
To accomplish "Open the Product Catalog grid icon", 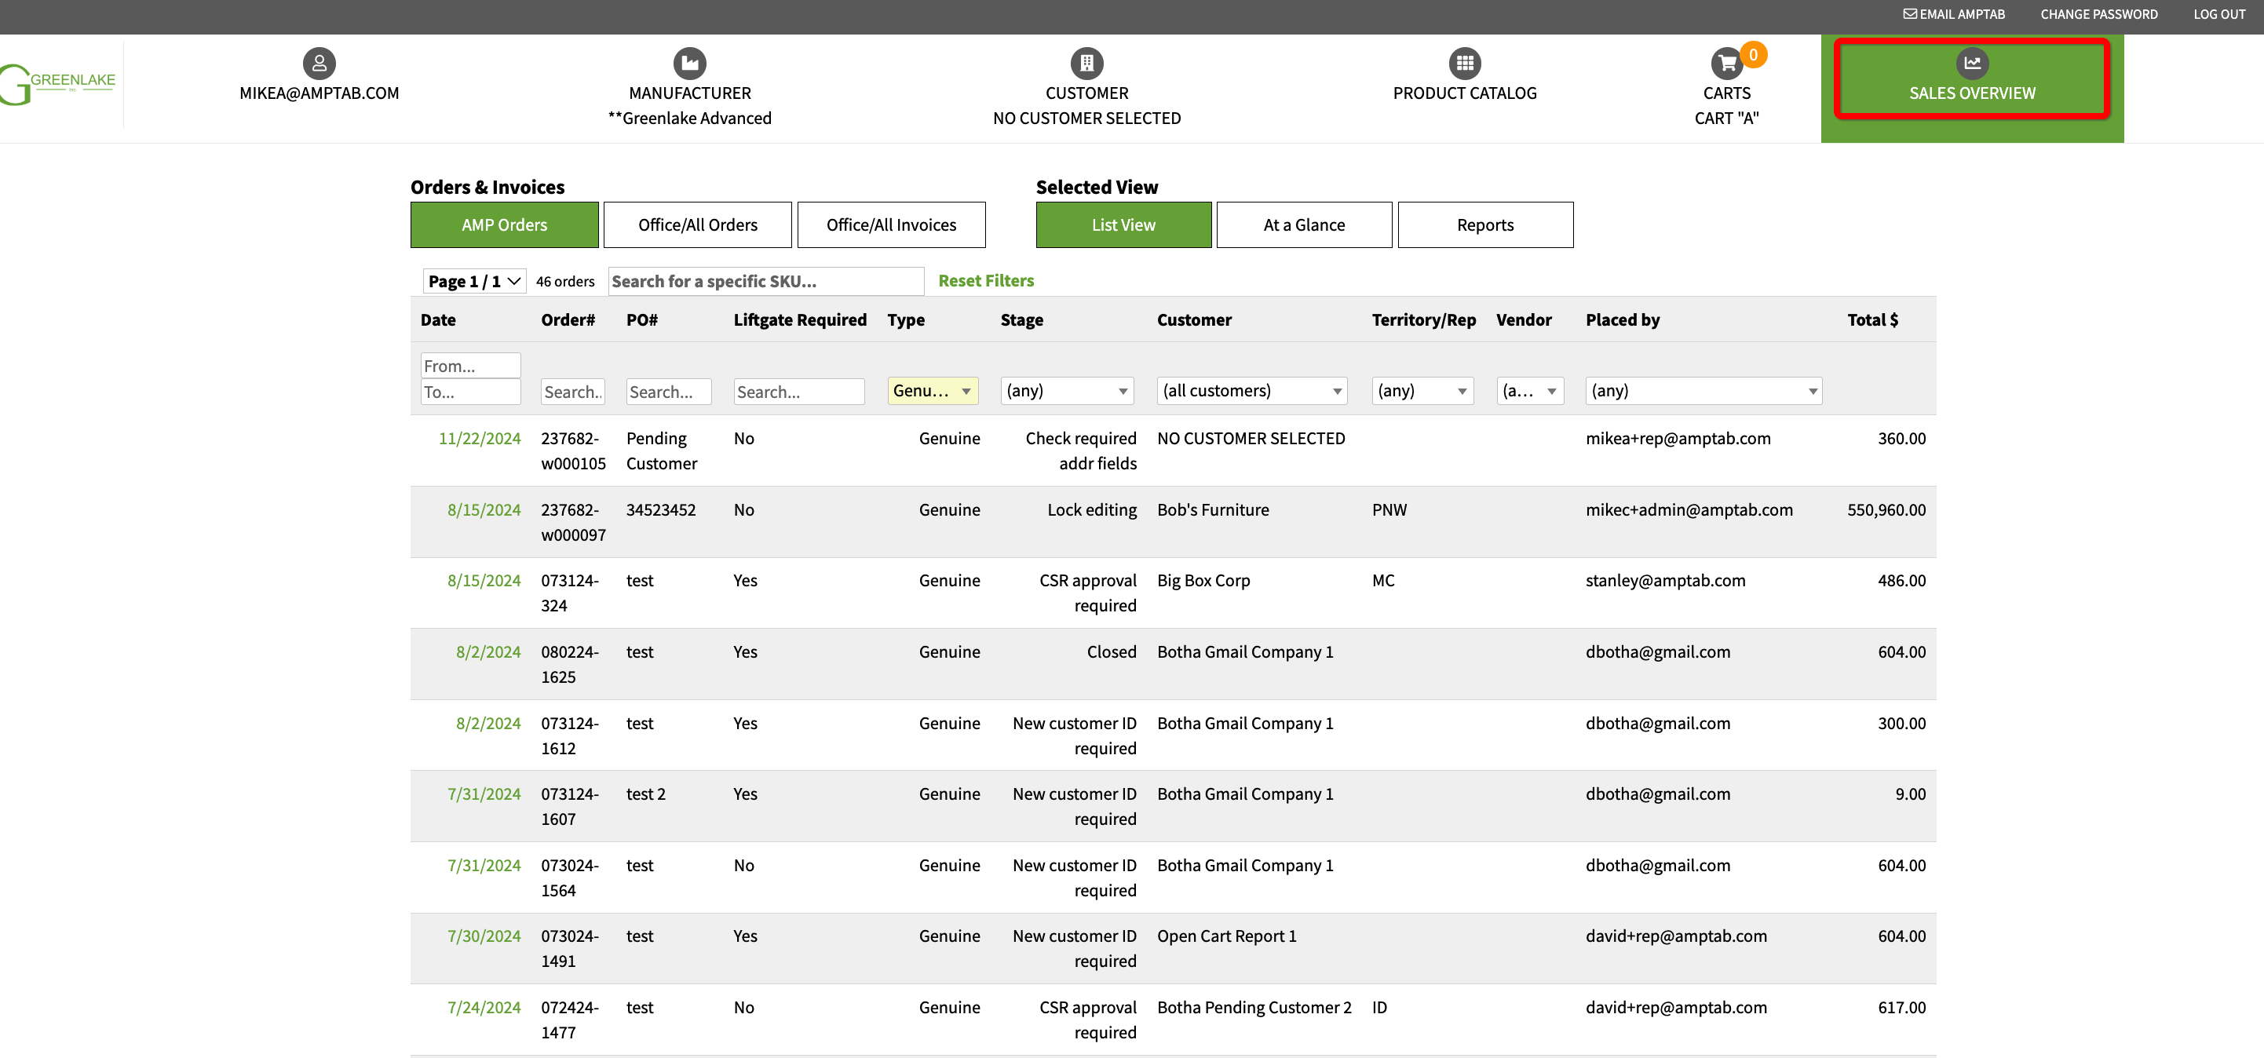I will coord(1464,64).
